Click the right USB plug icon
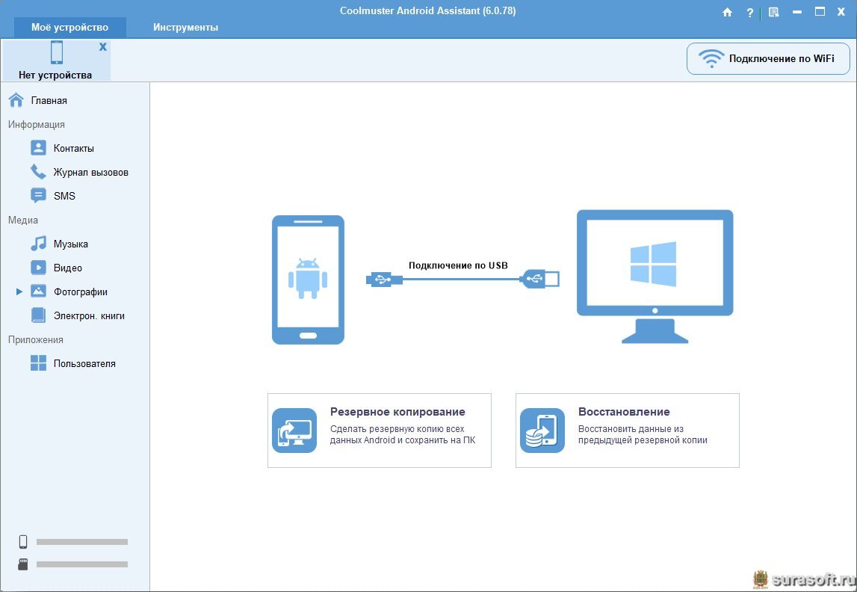Screen dimensions: 857x592 point(540,279)
